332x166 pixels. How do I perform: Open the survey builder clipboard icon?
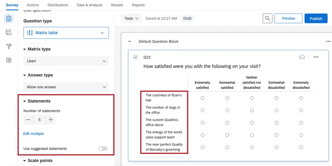[9, 18]
